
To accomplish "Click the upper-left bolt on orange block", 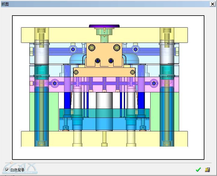I will pos(91,47).
